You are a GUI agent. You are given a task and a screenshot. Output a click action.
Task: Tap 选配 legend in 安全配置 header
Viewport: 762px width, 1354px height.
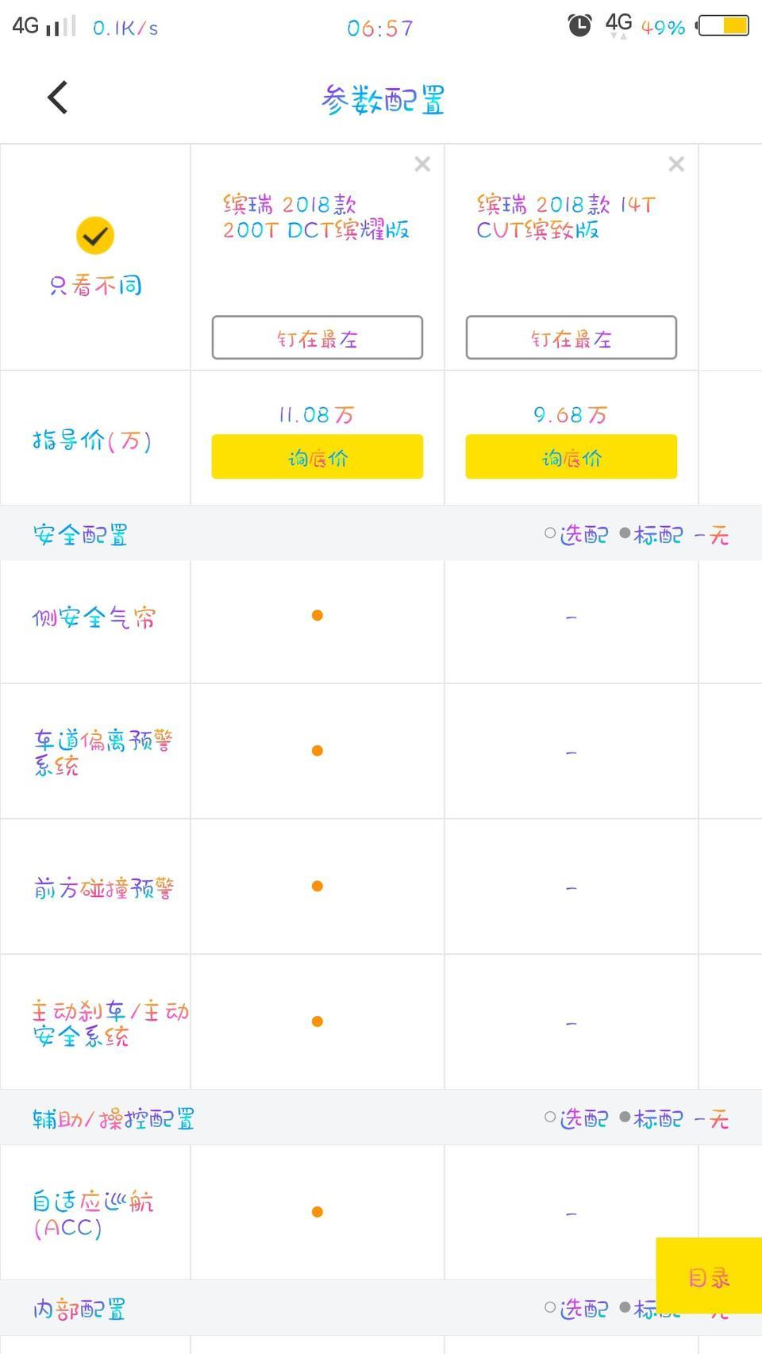(576, 535)
